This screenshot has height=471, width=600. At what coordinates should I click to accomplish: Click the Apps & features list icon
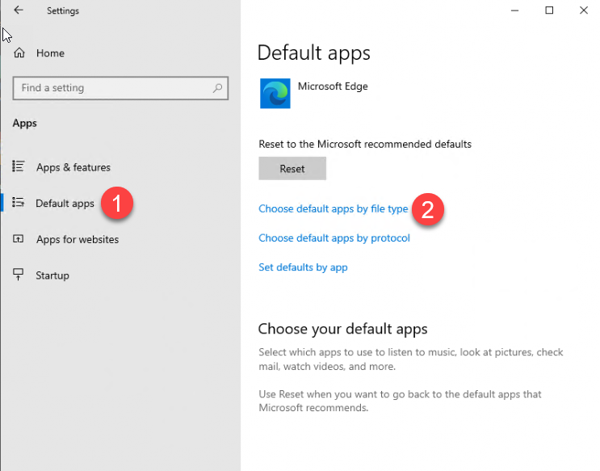tap(19, 167)
